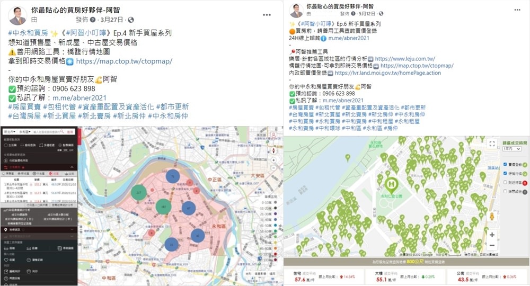The width and height of the screenshot is (530, 286).
Task: Zoom in on the district map with plus
Action: pos(273,160)
